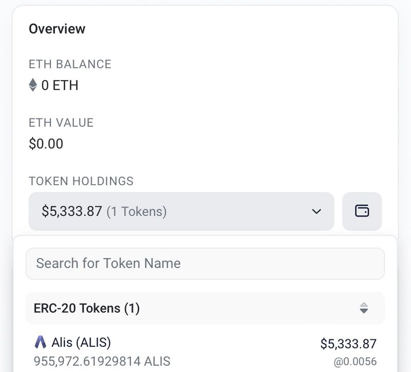
Task: Click the Alis $5,333.87 value in list
Action: [x=348, y=344]
